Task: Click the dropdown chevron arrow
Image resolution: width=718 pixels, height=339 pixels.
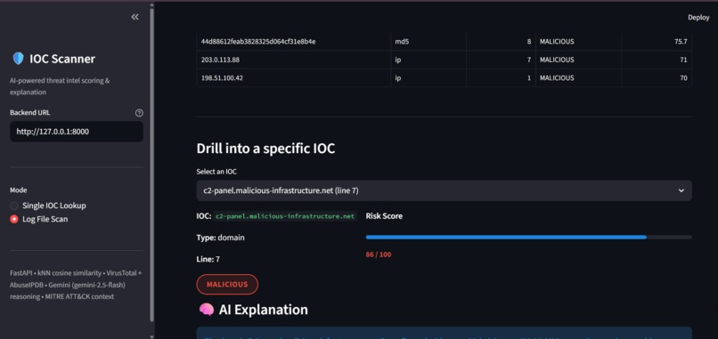Action: point(681,190)
